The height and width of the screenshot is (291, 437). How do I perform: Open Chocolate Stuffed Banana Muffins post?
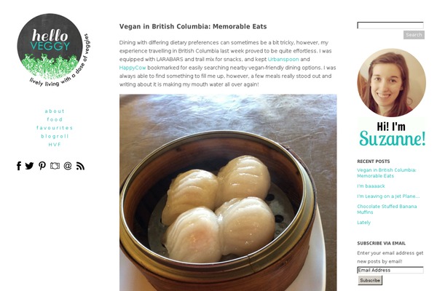click(x=387, y=209)
